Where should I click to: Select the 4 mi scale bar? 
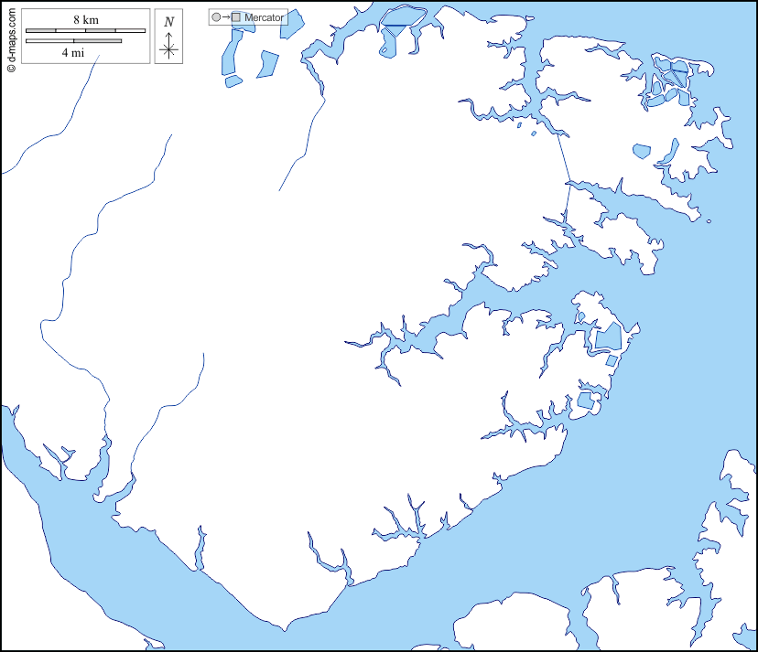point(73,40)
